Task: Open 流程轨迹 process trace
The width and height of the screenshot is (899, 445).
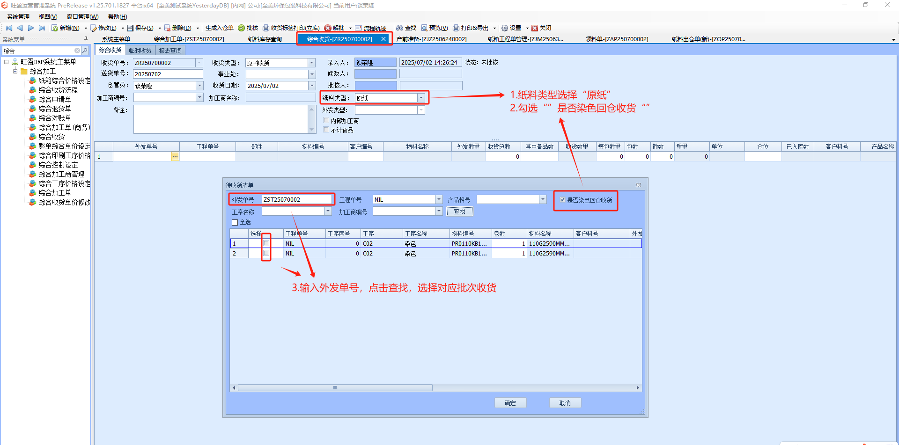Action: (371, 28)
